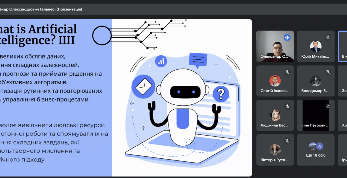
Task: Click the question mark icon on the slide
Action: (x=221, y=94)
